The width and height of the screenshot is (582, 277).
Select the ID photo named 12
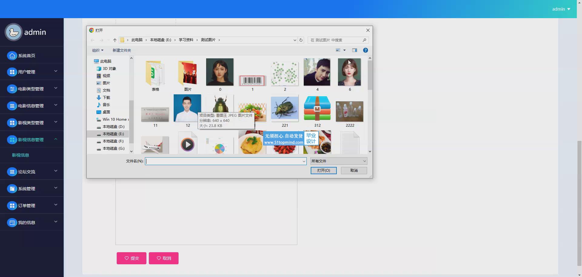click(x=187, y=108)
